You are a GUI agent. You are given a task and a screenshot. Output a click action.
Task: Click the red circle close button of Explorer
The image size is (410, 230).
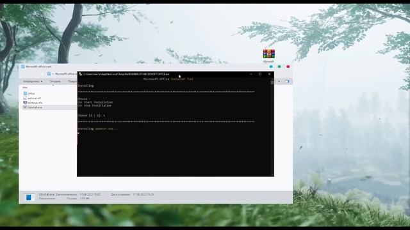(x=288, y=66)
